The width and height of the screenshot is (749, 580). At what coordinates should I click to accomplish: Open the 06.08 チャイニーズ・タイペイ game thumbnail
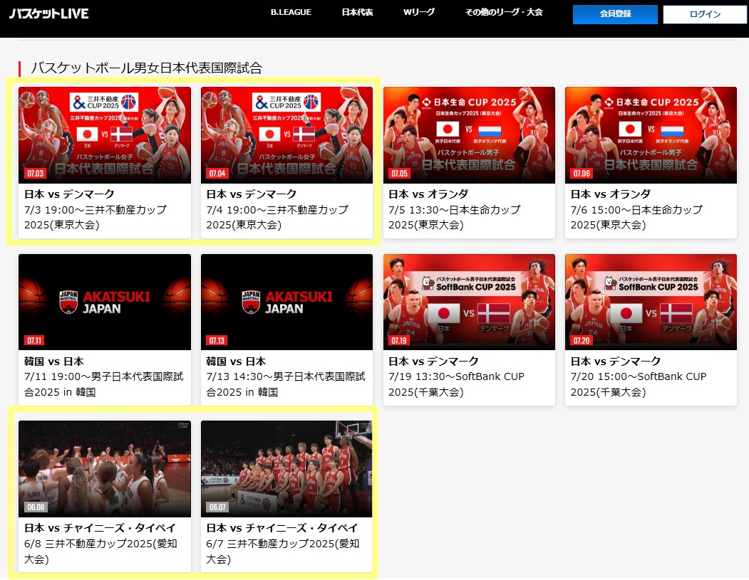[x=105, y=469]
